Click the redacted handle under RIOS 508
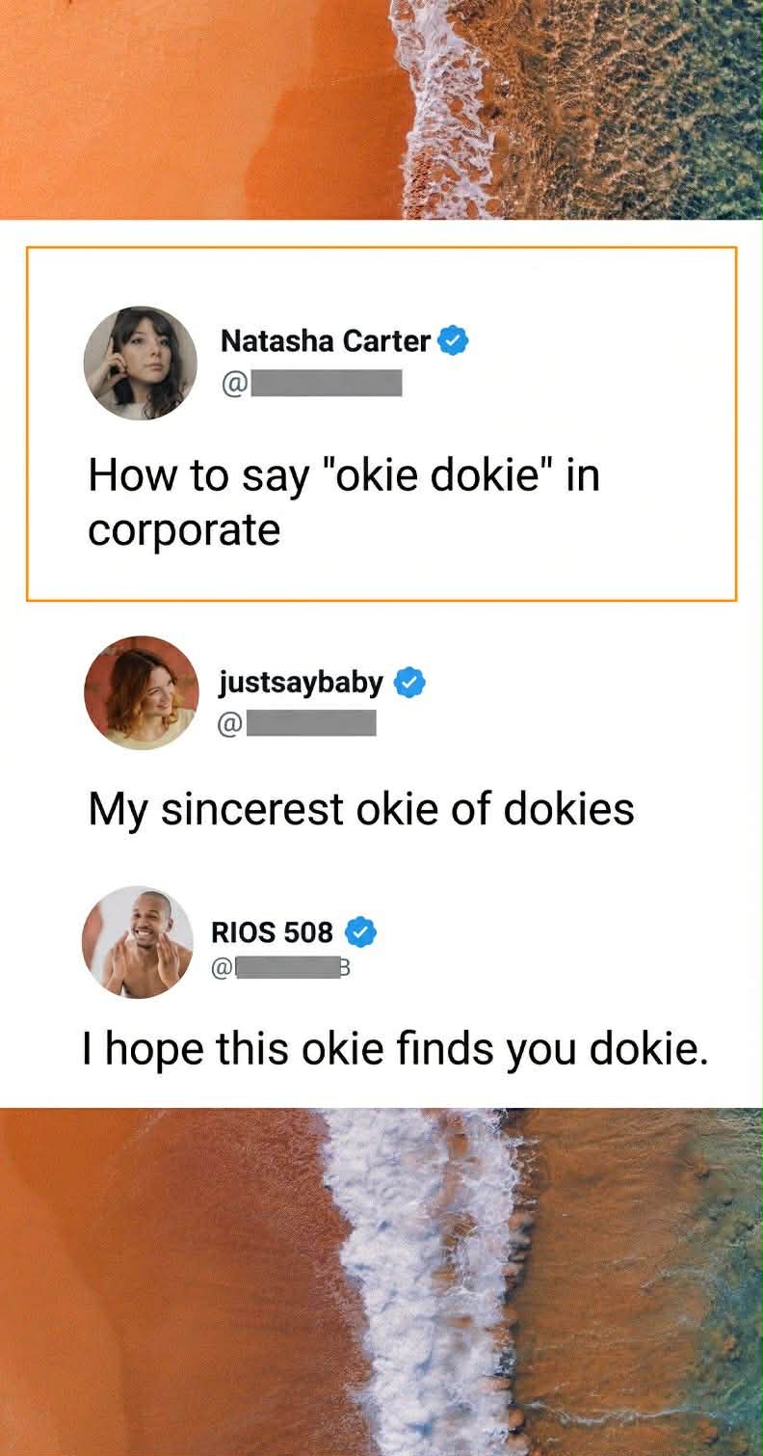This screenshot has height=1456, width=763. pos(287,968)
